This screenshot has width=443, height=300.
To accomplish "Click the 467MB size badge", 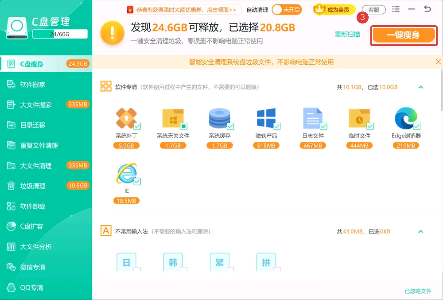I will 312,145.
